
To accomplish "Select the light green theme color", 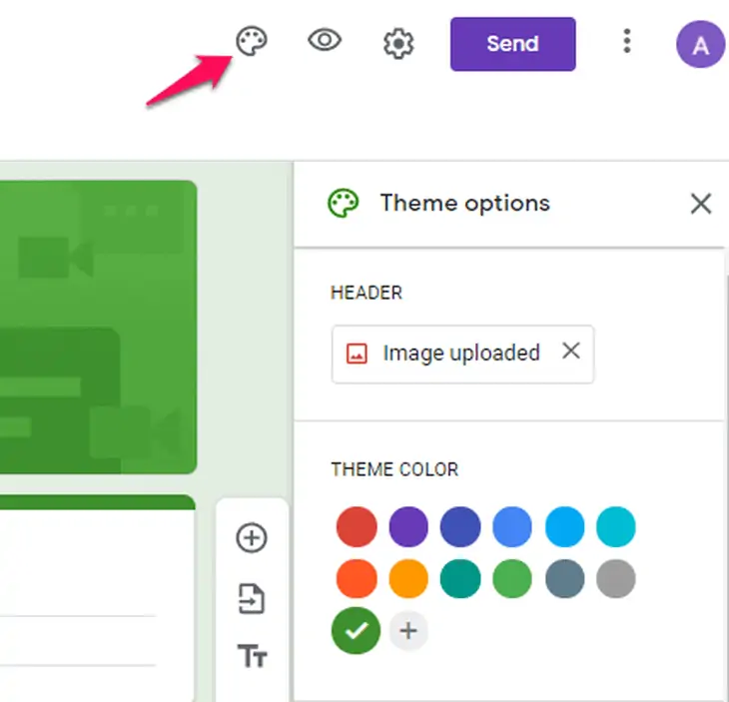I will [512, 579].
